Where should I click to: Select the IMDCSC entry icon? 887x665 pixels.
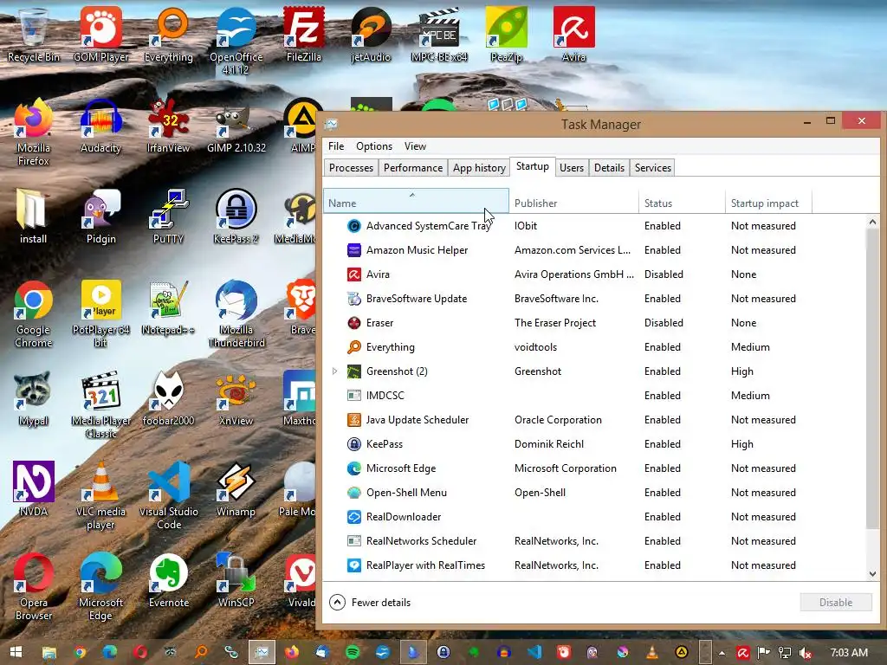click(354, 396)
